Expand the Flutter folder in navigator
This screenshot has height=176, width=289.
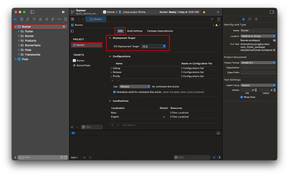tap(19, 31)
